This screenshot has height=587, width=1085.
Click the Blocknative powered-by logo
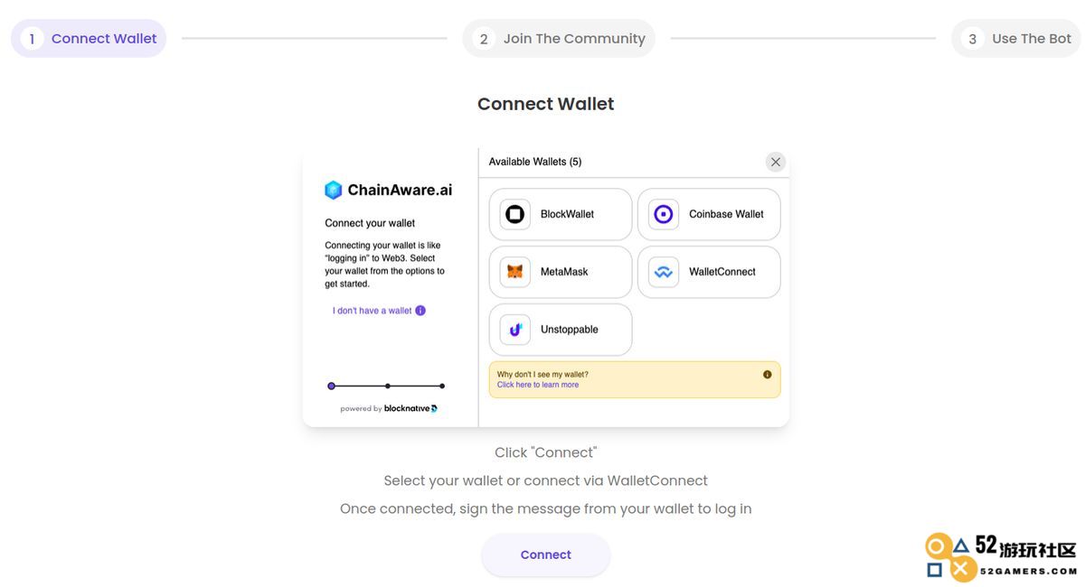(410, 408)
